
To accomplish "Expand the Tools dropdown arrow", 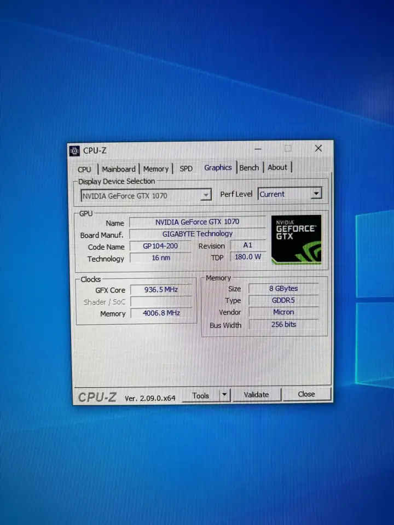I will [224, 395].
